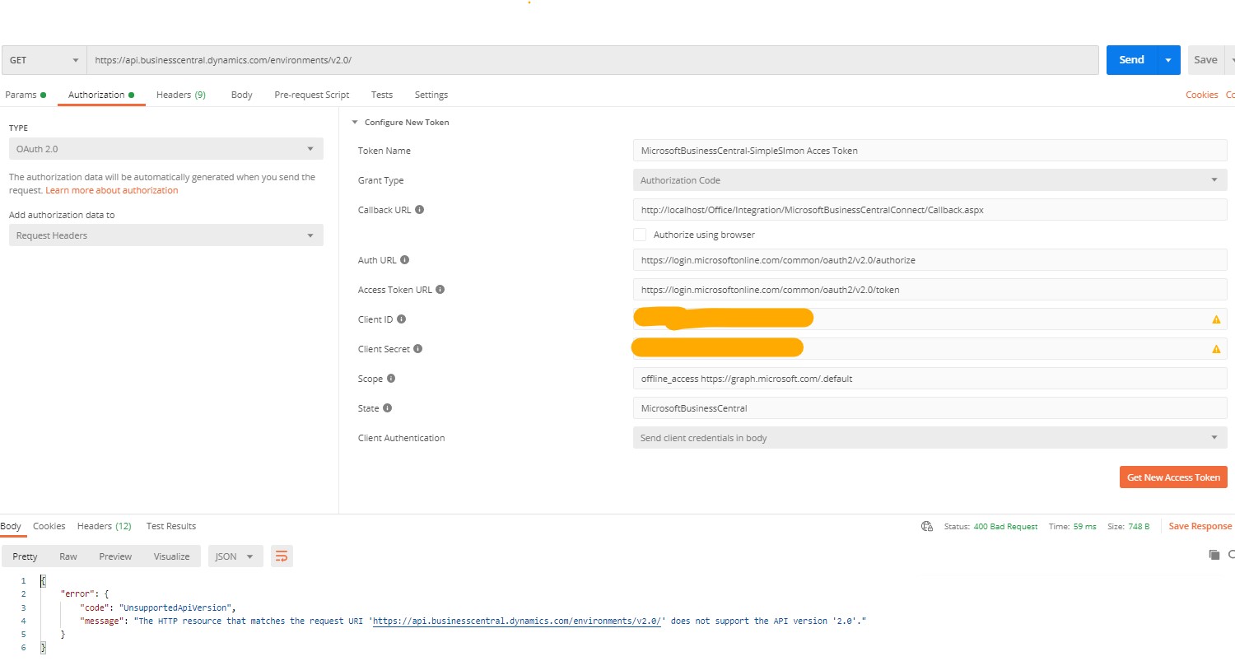This screenshot has width=1235, height=661.
Task: Open the info icon beside Access Token URL
Action: [x=440, y=290]
